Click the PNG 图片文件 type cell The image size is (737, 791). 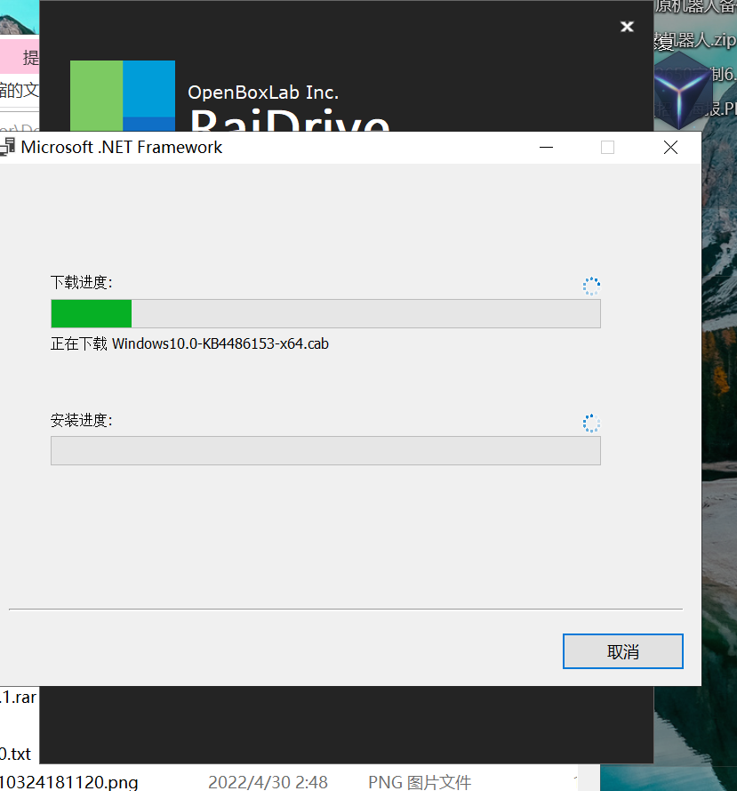(420, 781)
